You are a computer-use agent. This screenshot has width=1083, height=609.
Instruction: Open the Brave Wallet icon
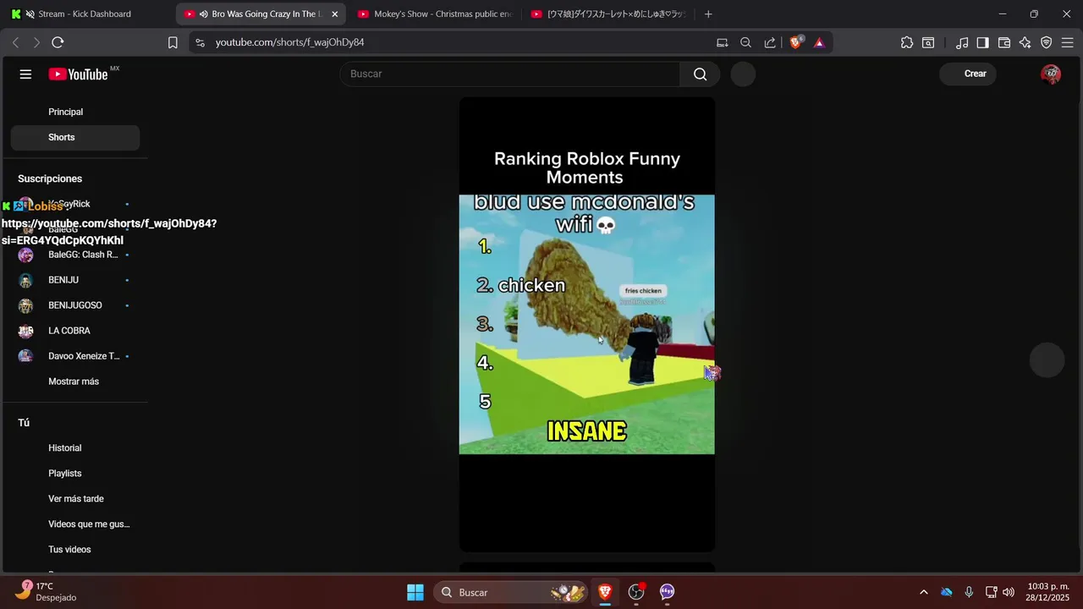click(x=1004, y=42)
